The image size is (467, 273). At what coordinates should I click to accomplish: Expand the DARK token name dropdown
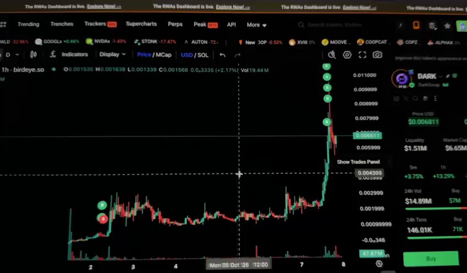click(x=440, y=77)
